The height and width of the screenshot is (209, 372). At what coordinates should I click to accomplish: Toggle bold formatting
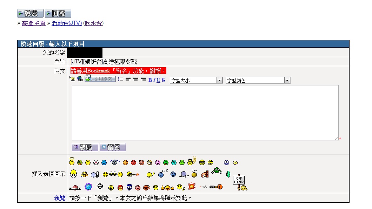(x=150, y=80)
